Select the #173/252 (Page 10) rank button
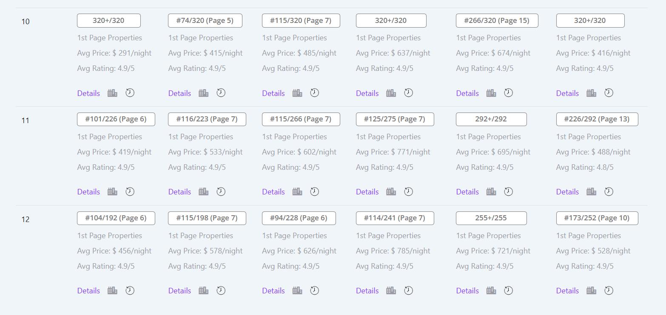Screen dimensions: 666x315 597,218
